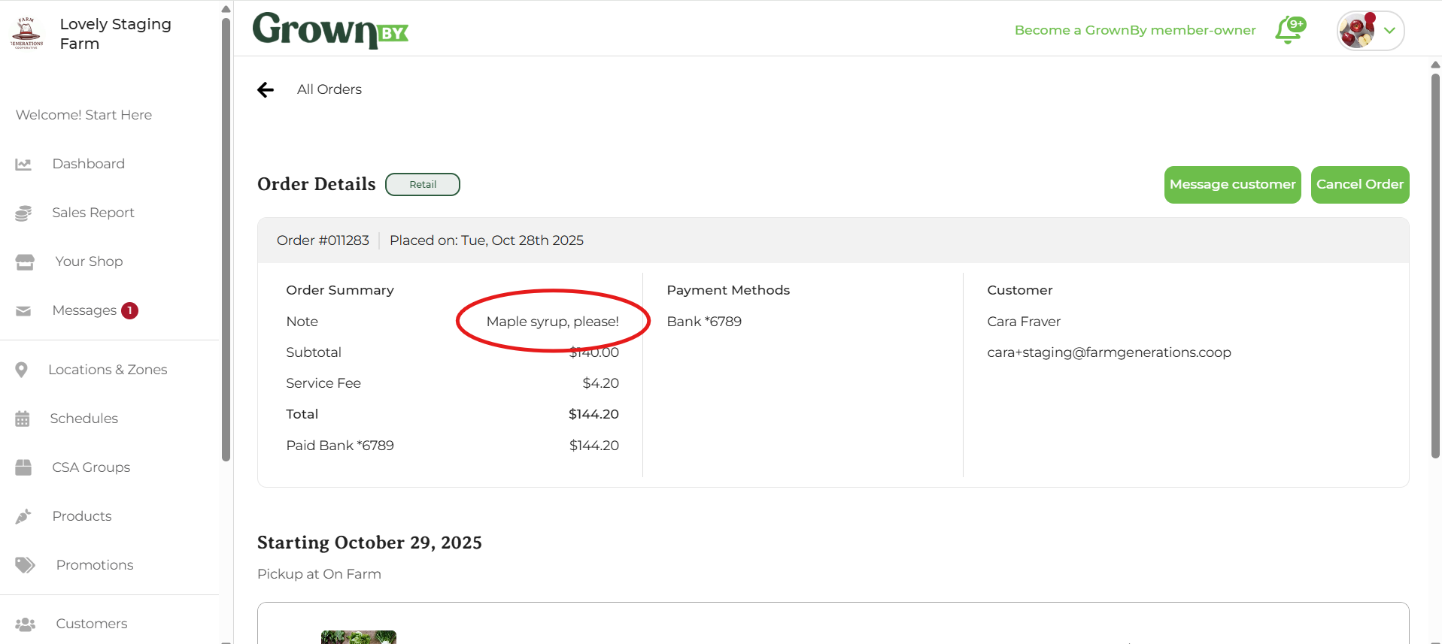Screen dimensions: 1442x644
Task: Open the CSA Groups menu item
Action: tap(91, 467)
